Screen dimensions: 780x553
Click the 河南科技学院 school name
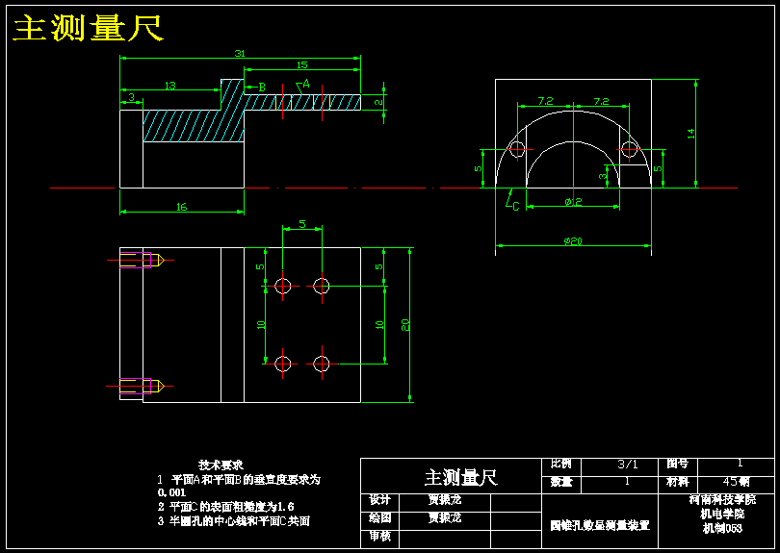(723, 500)
